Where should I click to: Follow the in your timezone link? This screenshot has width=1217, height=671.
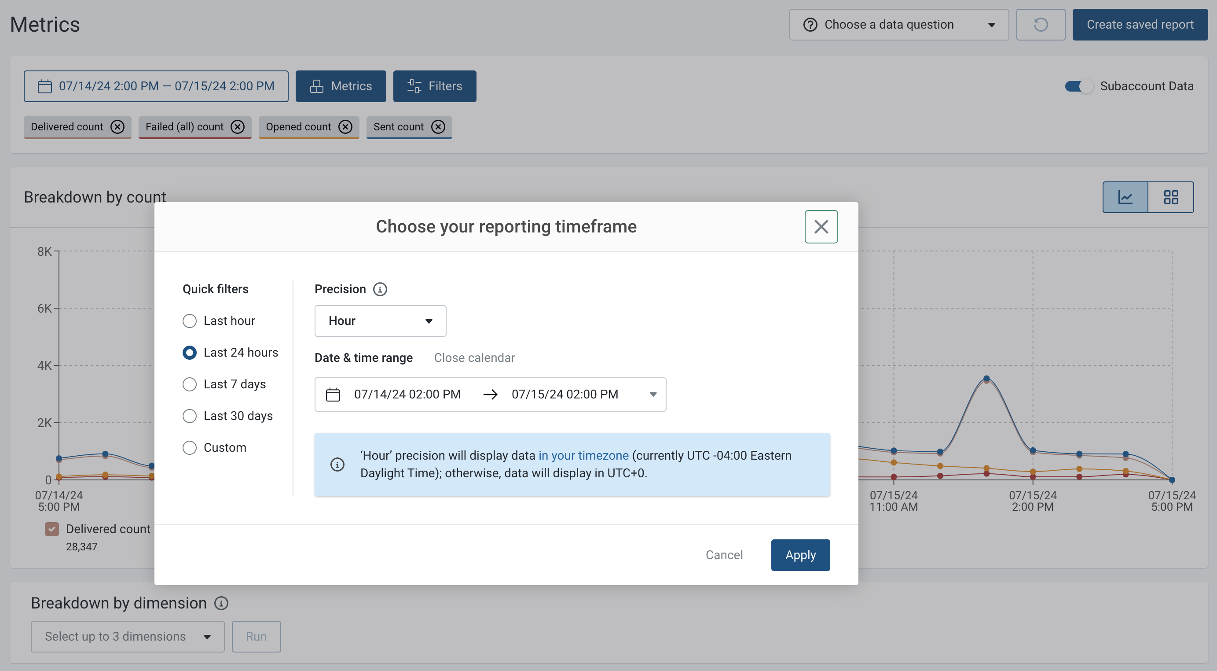coord(583,455)
